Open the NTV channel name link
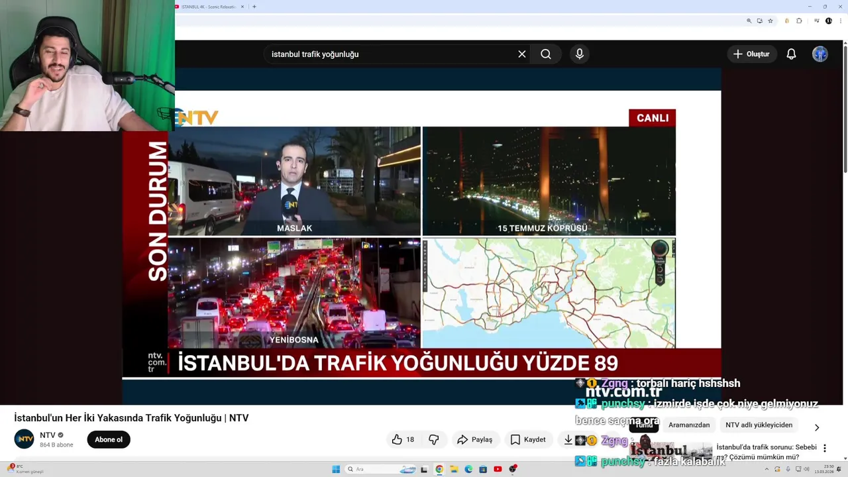Screen dimensions: 848x477 point(48,435)
